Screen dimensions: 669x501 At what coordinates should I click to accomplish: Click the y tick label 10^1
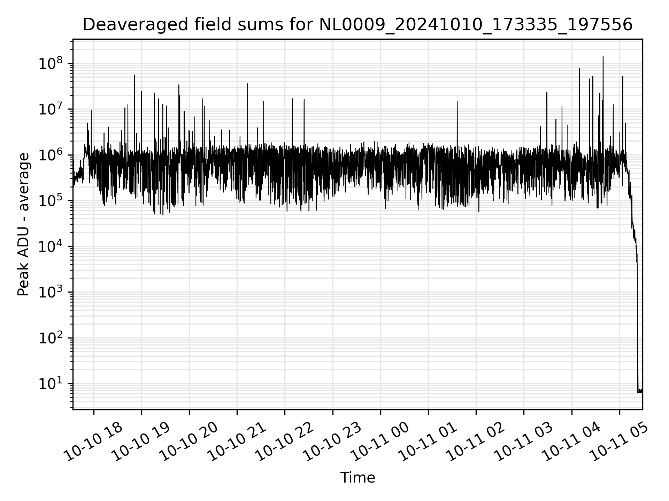click(51, 384)
